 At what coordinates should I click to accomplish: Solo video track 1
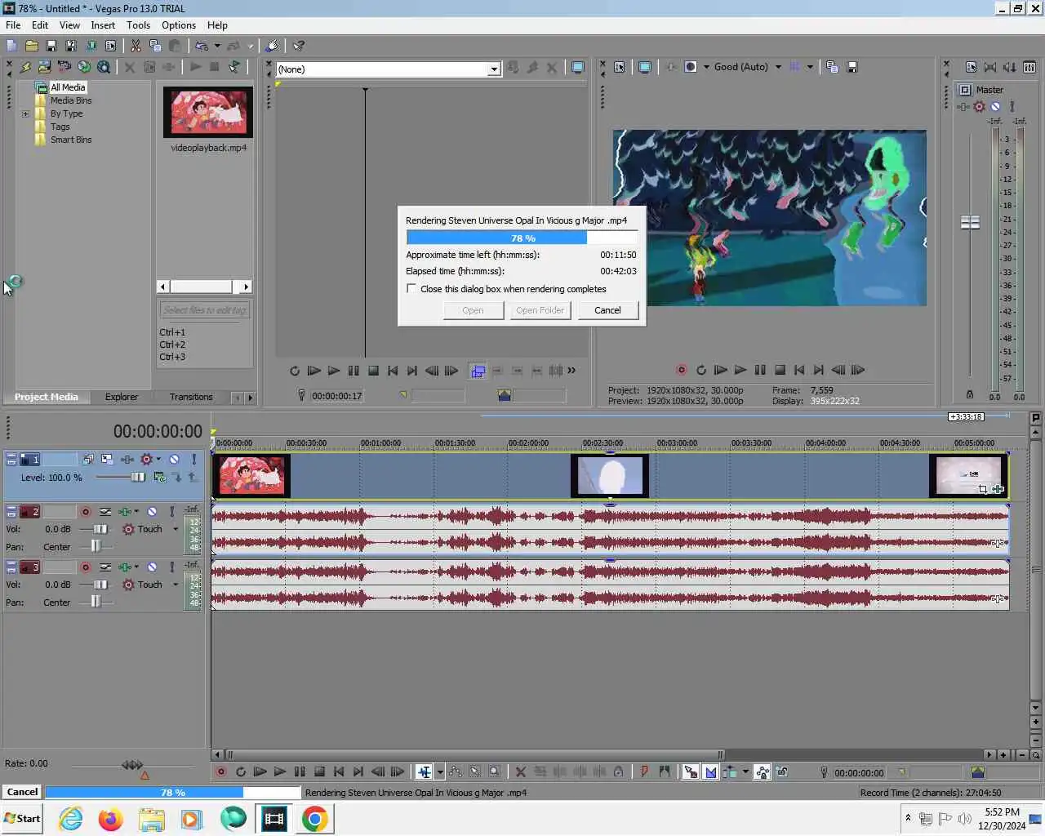[x=193, y=460]
